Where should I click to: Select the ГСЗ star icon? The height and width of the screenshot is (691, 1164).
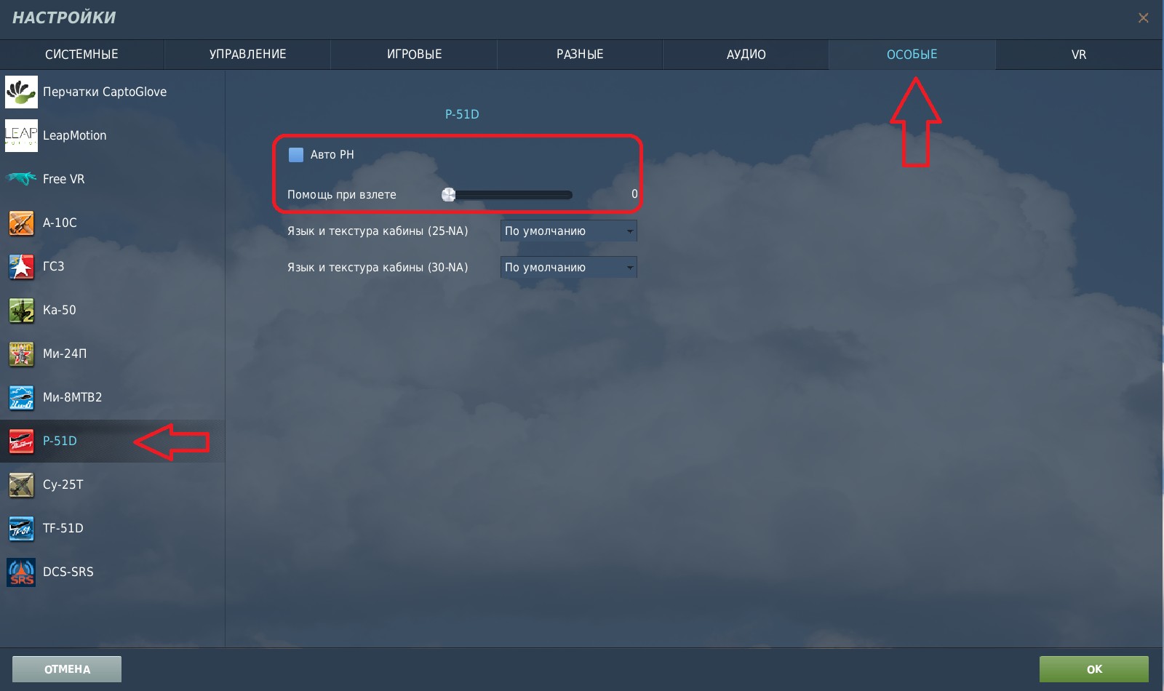(21, 266)
